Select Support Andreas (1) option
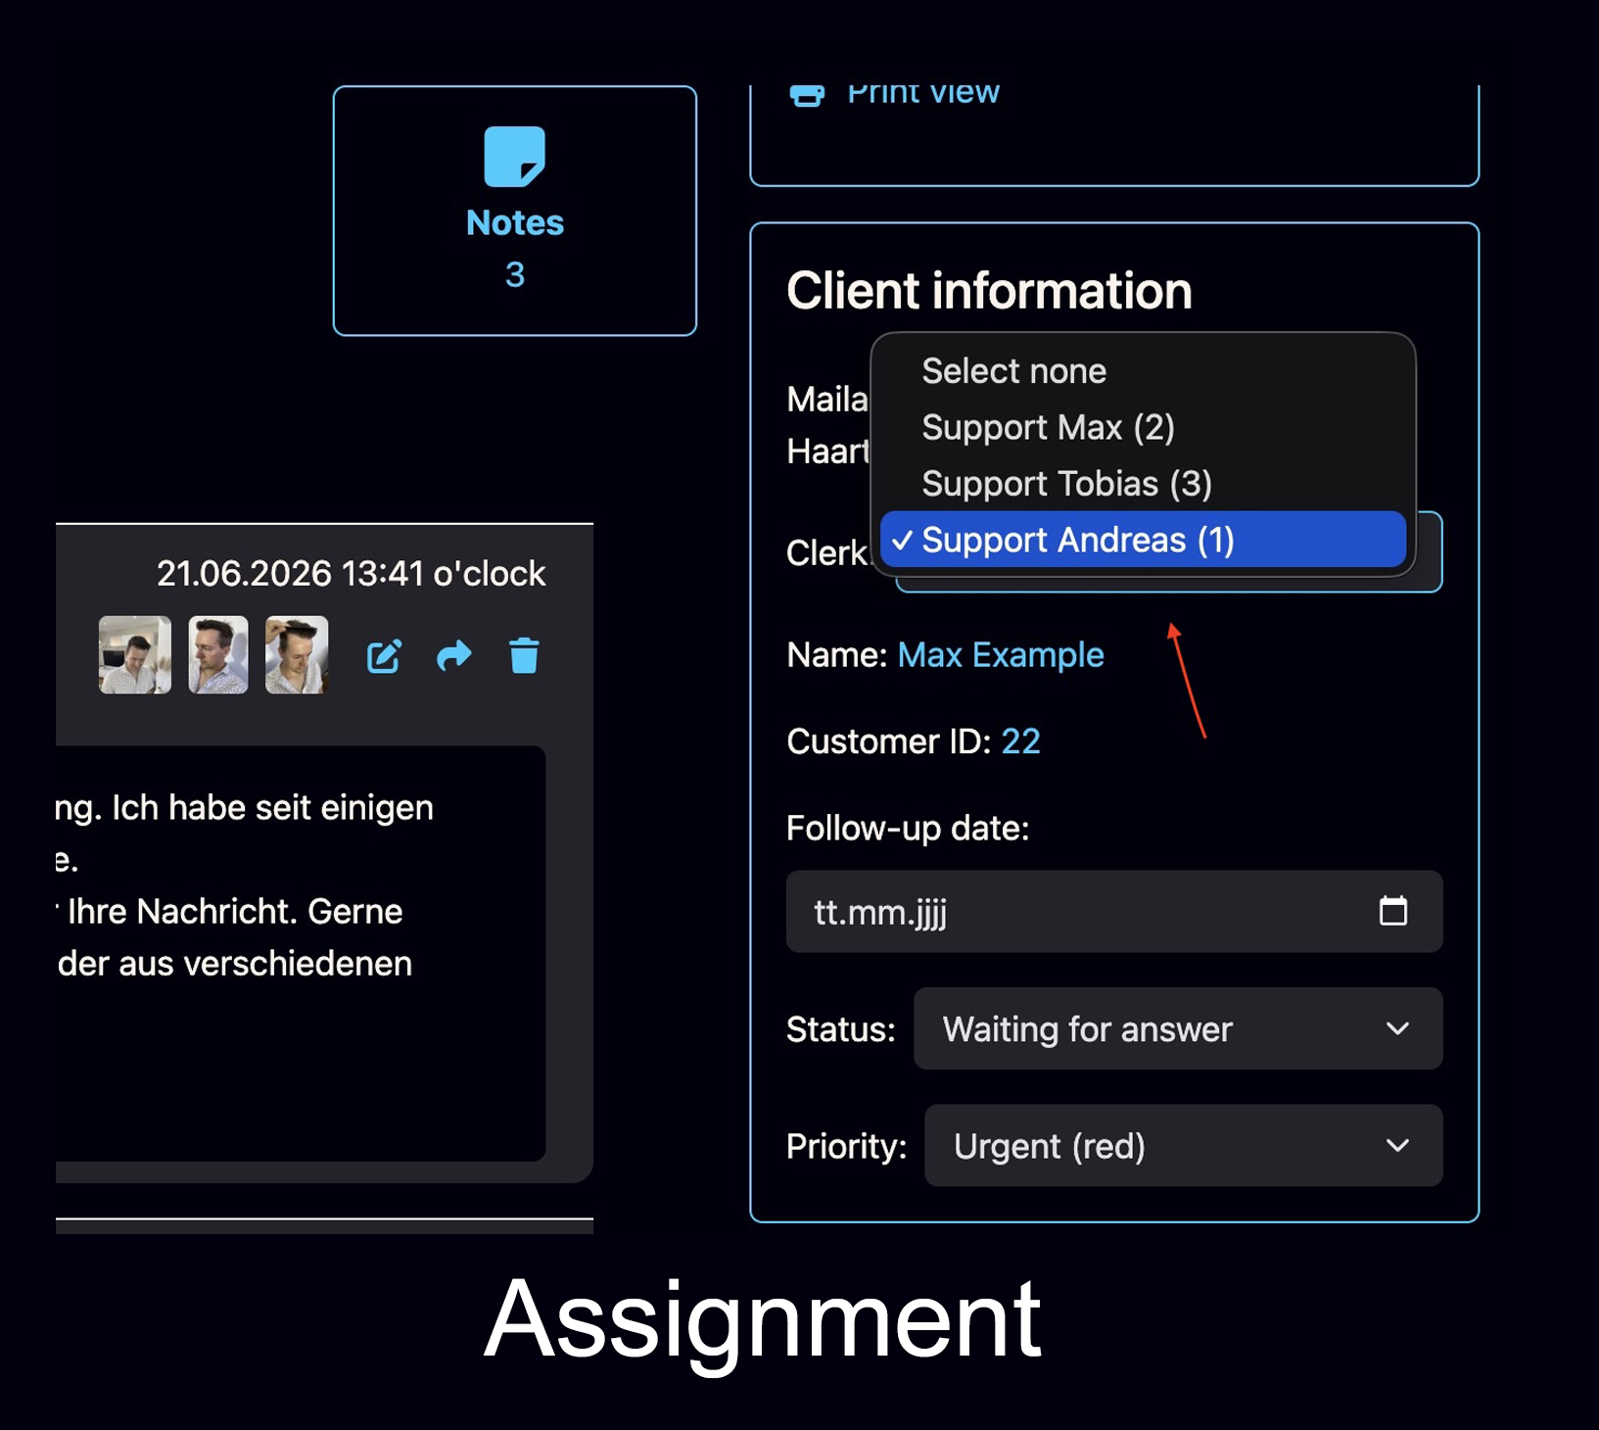1599x1430 pixels. coord(1143,540)
